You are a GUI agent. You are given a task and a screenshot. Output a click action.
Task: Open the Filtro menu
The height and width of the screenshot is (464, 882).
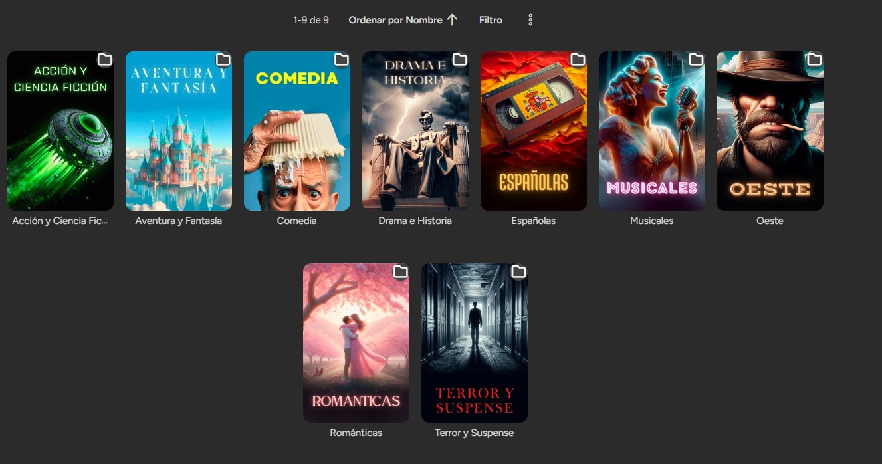tap(491, 20)
